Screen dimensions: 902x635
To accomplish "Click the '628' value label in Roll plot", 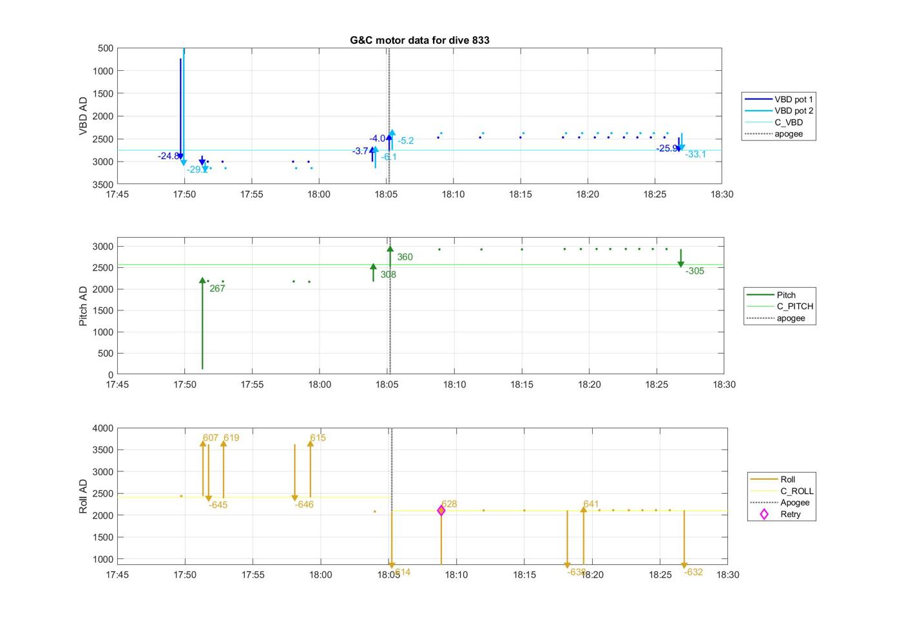I will coord(449,504).
